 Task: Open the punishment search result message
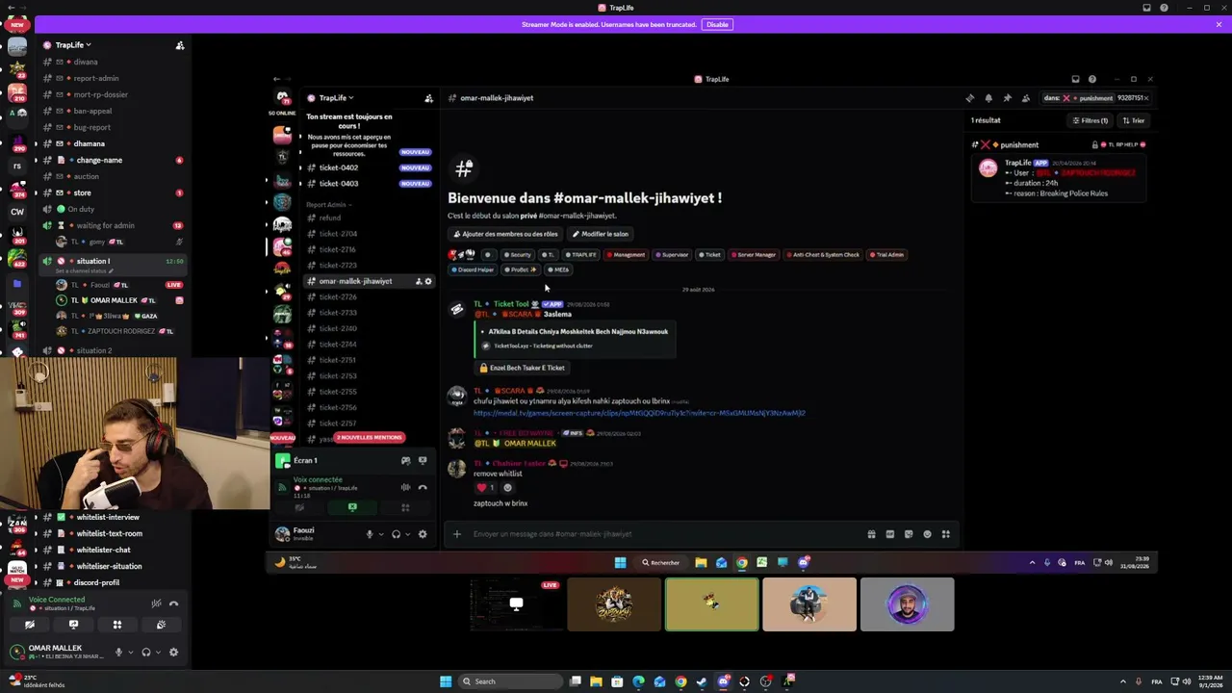coord(1059,178)
